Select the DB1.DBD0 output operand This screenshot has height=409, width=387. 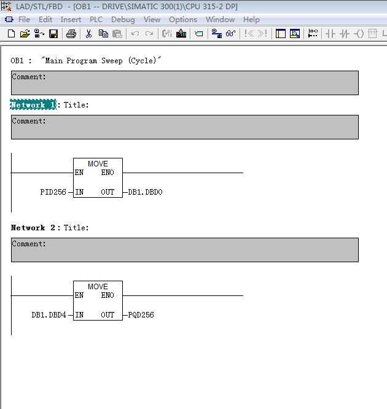click(145, 192)
